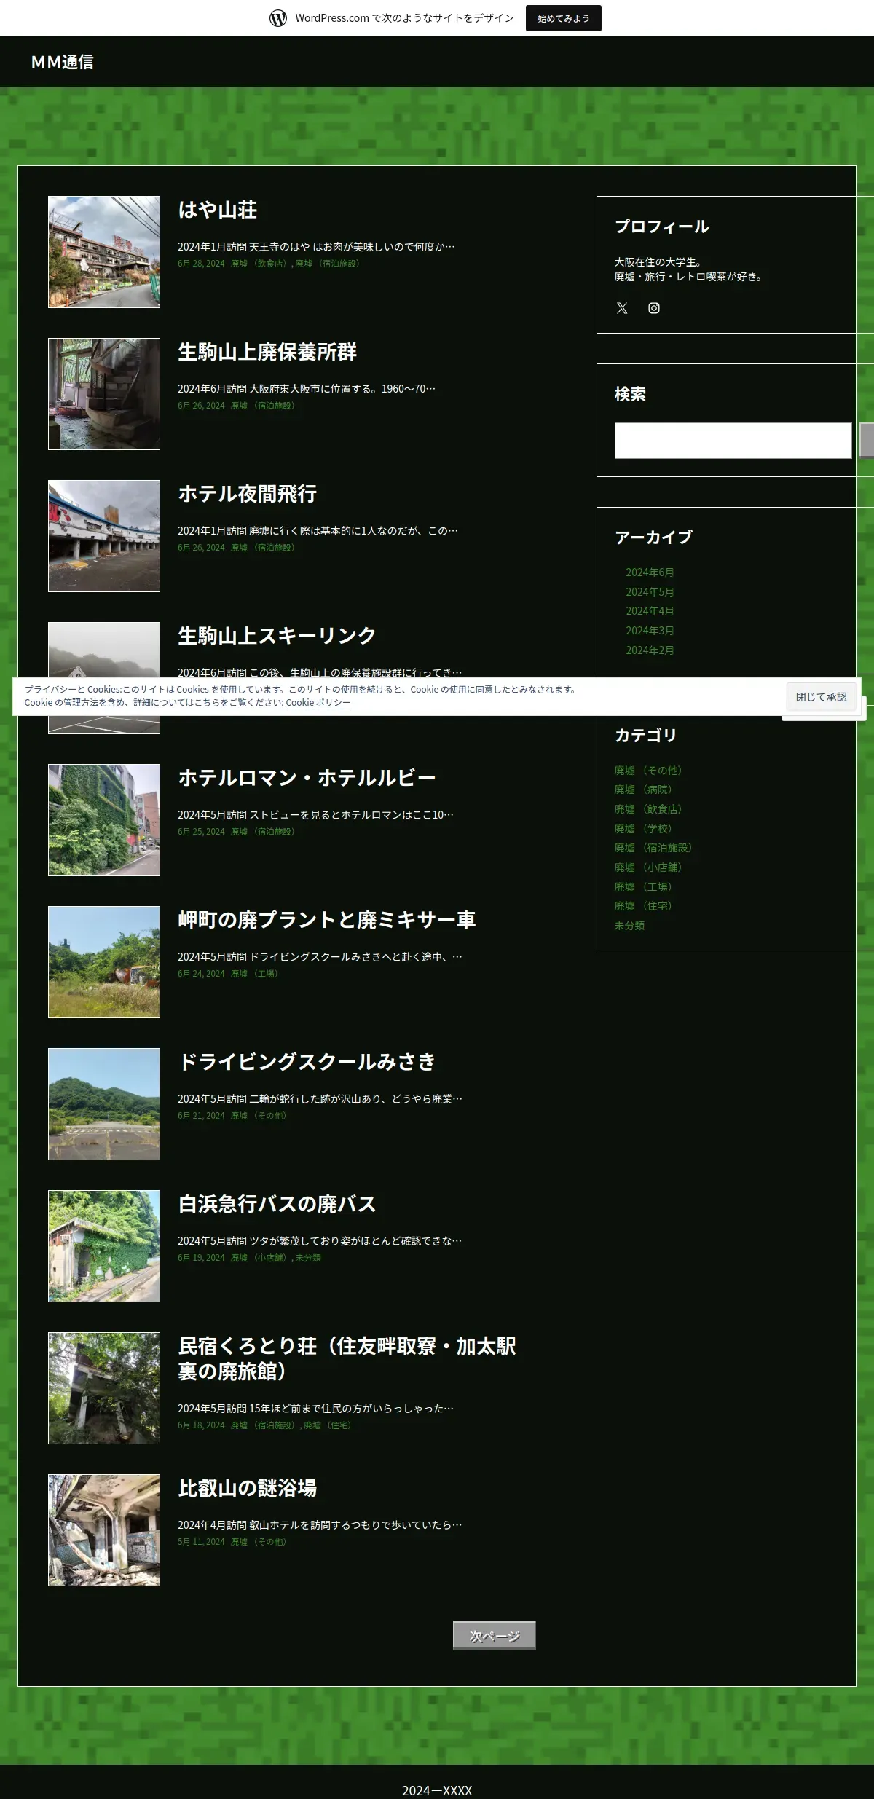The height and width of the screenshot is (1799, 874).
Task: Open the ホテル夜間飛行 post title
Action: coord(248,494)
